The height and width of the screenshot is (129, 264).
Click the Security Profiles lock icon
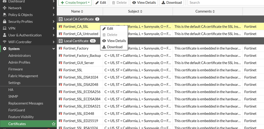[4, 21]
